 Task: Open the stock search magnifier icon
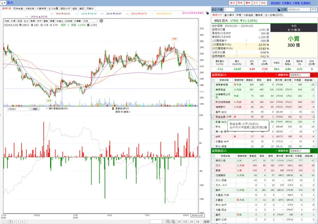[2, 3]
